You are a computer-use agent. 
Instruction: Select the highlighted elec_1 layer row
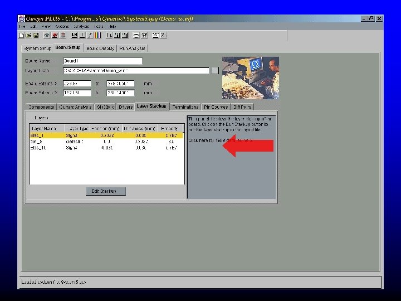[x=106, y=135]
